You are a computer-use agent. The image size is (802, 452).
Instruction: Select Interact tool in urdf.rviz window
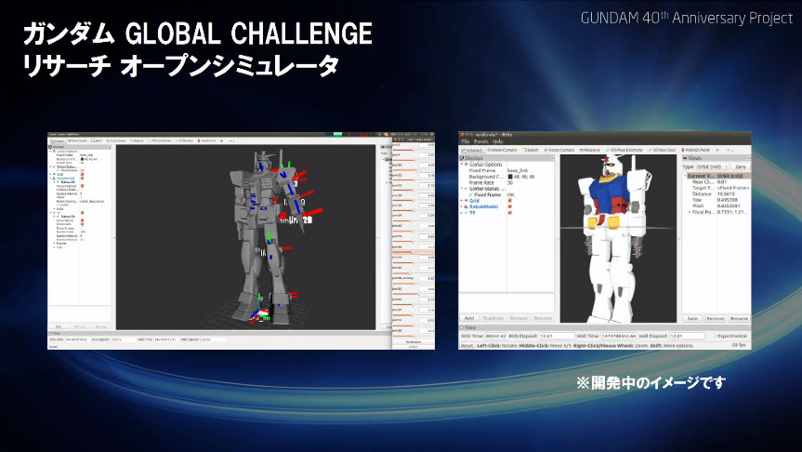click(x=471, y=150)
